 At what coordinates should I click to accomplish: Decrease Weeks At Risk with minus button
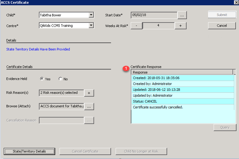(x=136, y=26)
